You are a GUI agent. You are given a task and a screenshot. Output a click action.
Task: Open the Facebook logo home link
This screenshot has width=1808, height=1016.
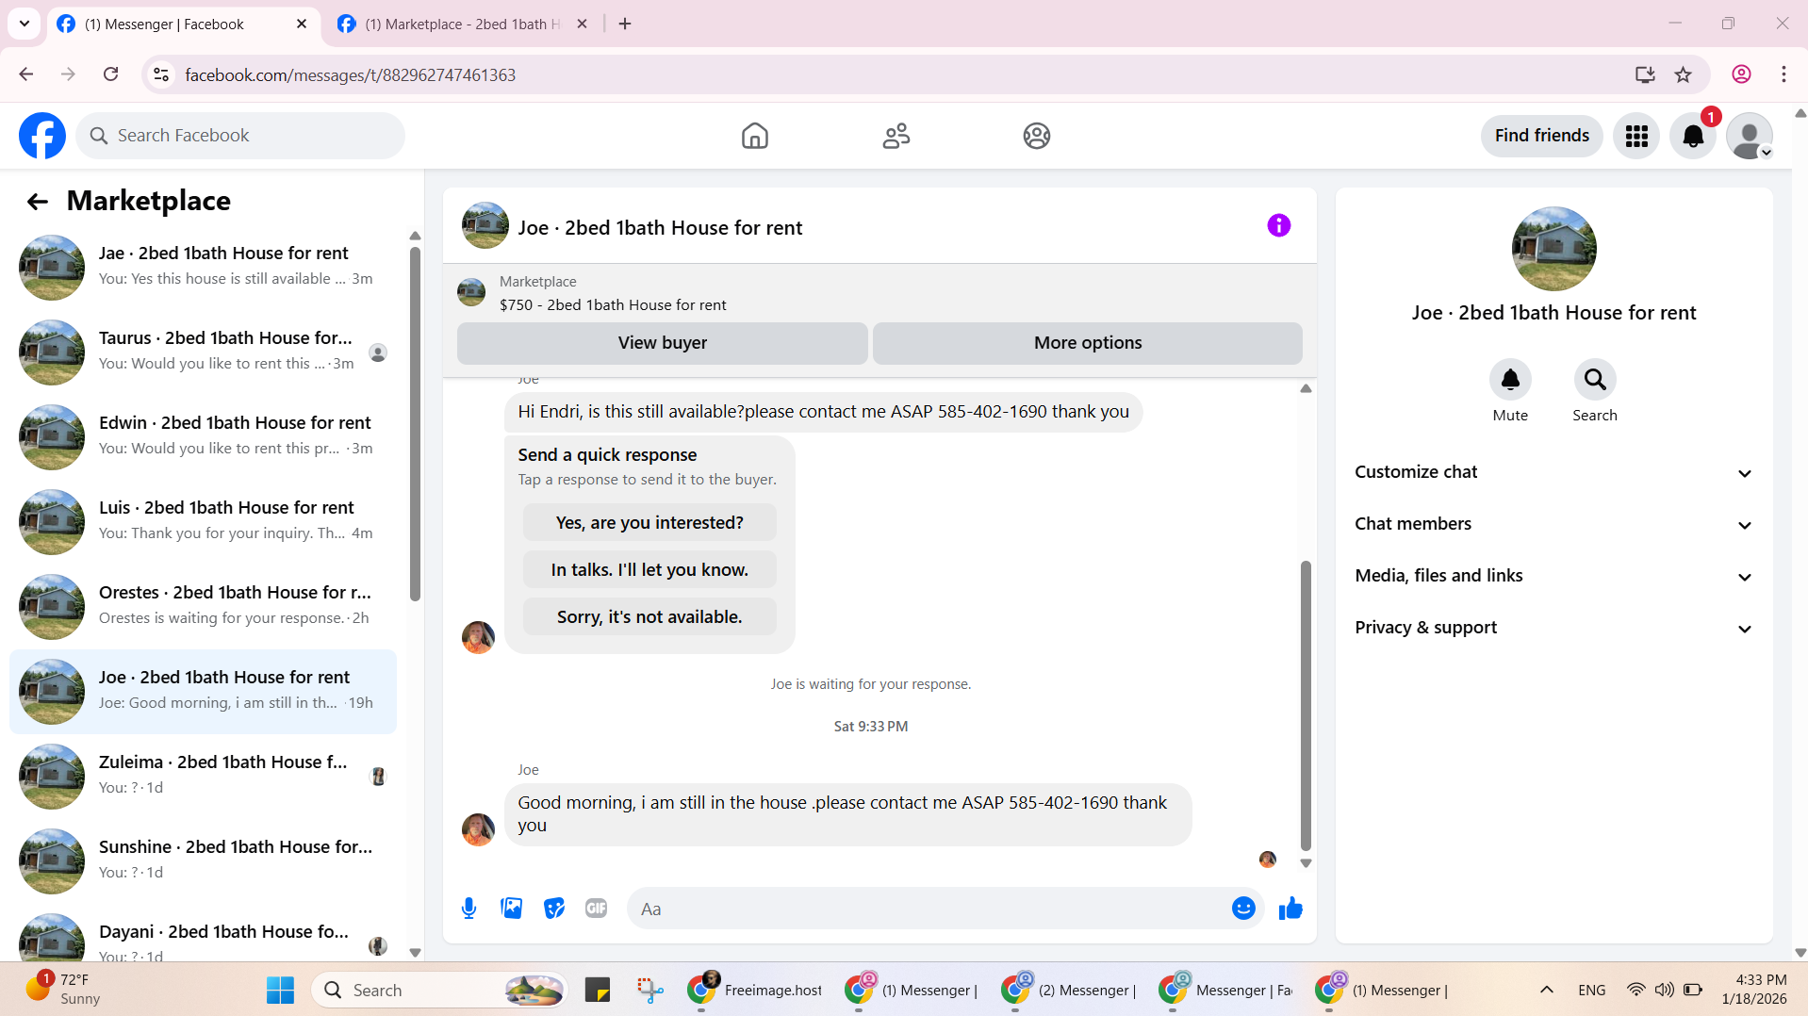[x=42, y=136]
